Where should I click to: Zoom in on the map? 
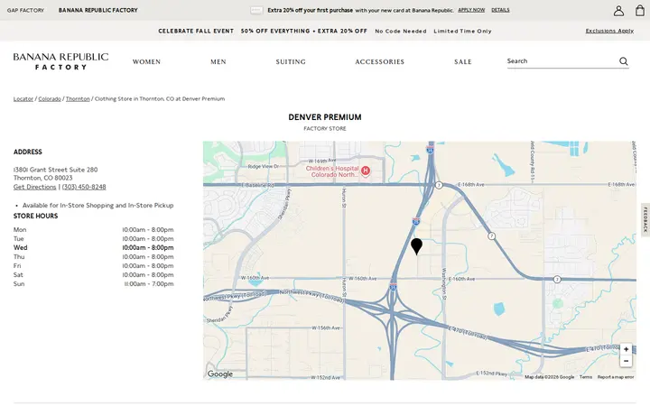pyautogui.click(x=626, y=349)
